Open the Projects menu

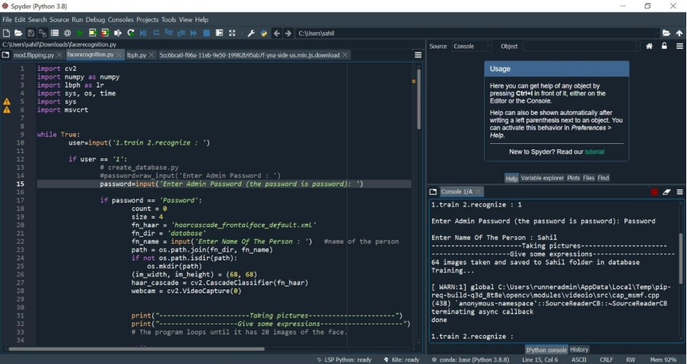(x=148, y=20)
